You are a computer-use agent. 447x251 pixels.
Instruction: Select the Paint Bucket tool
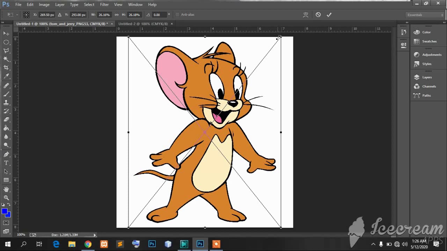(6, 128)
